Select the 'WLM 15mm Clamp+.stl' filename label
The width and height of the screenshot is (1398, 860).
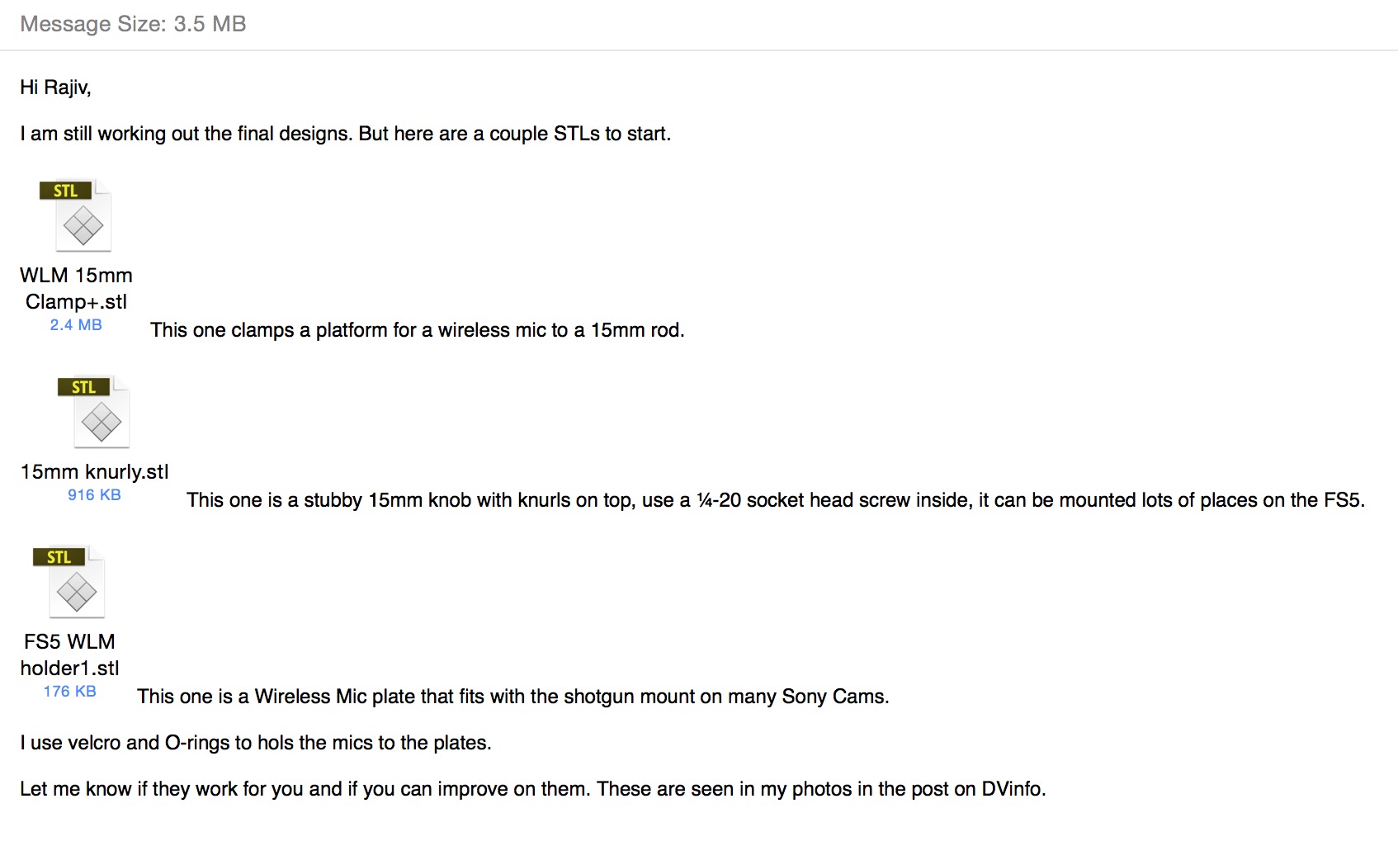76,288
